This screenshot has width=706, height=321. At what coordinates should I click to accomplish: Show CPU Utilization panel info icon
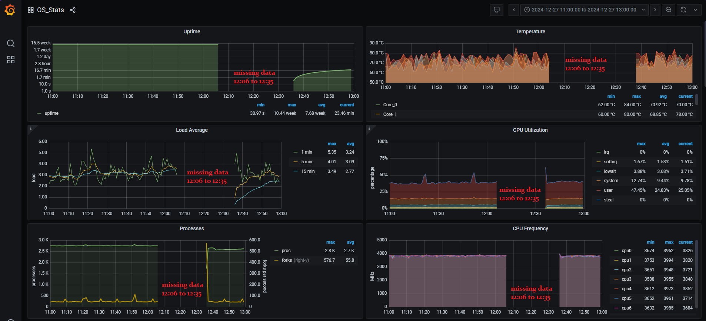coord(369,128)
